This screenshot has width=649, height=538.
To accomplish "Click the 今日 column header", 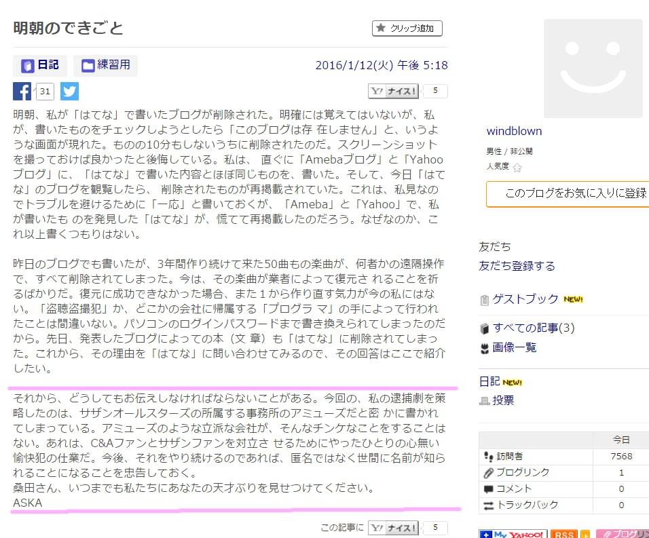I will click(x=621, y=440).
